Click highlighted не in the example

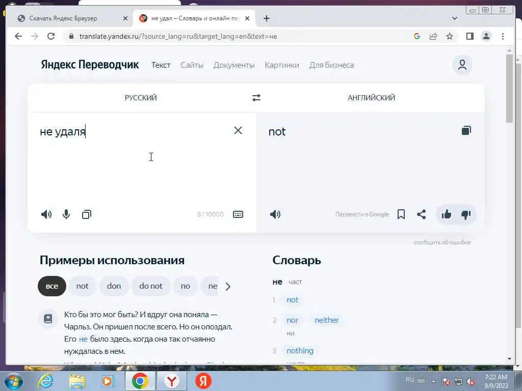tap(83, 339)
